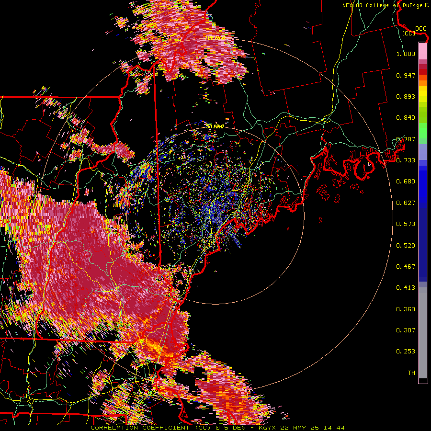Click the 0.680 legend value
Screen dimensions: 431x431
[x=406, y=181]
